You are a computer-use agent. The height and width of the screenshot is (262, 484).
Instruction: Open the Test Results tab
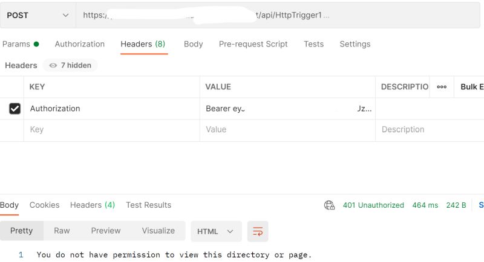tap(148, 205)
